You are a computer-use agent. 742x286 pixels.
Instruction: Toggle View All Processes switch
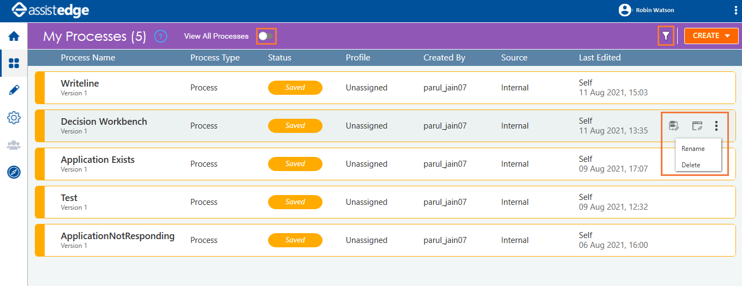(266, 36)
